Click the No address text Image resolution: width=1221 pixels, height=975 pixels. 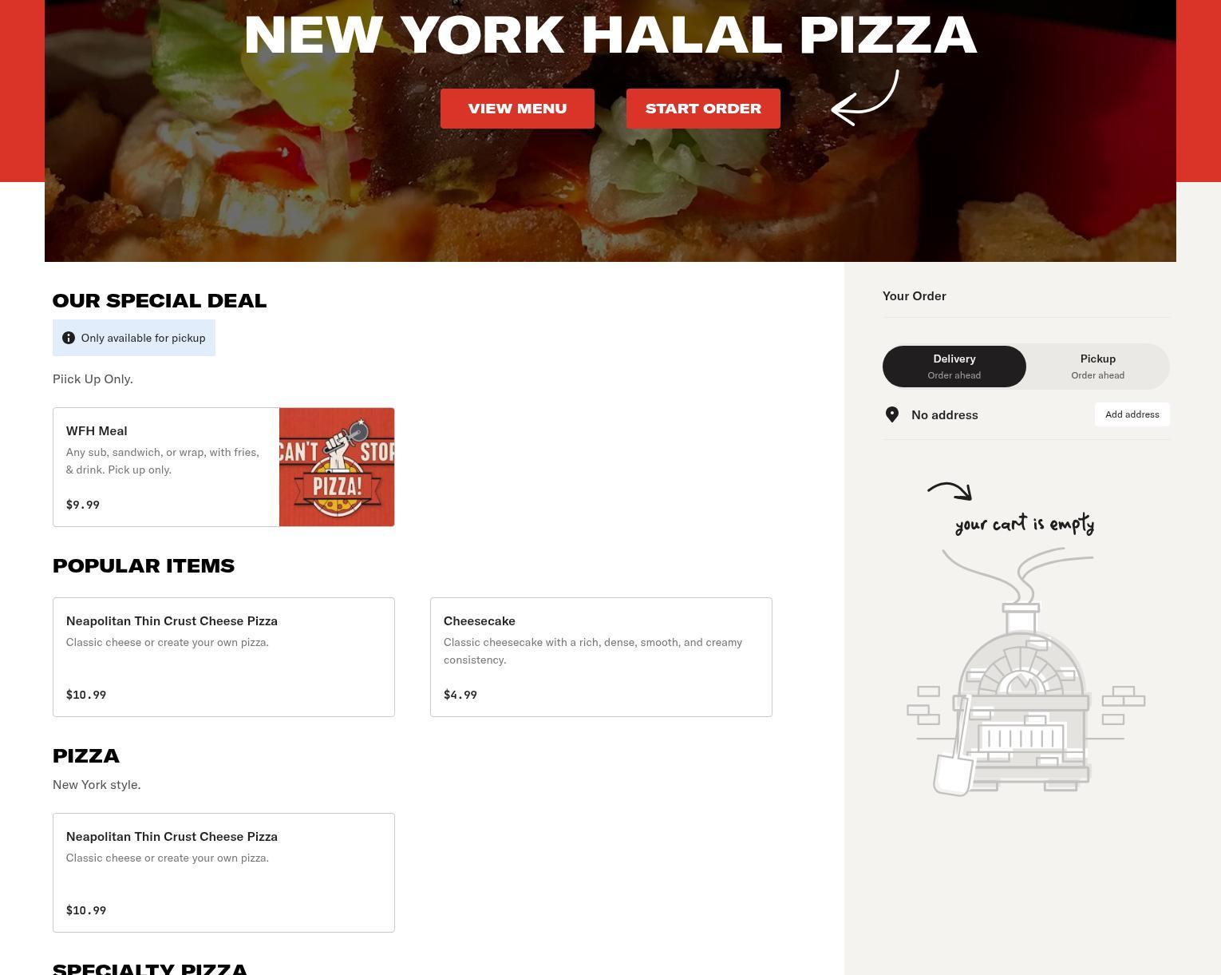click(x=945, y=414)
